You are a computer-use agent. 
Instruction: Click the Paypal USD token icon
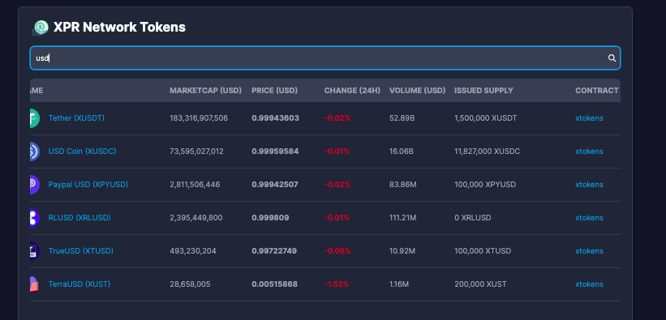click(x=35, y=185)
